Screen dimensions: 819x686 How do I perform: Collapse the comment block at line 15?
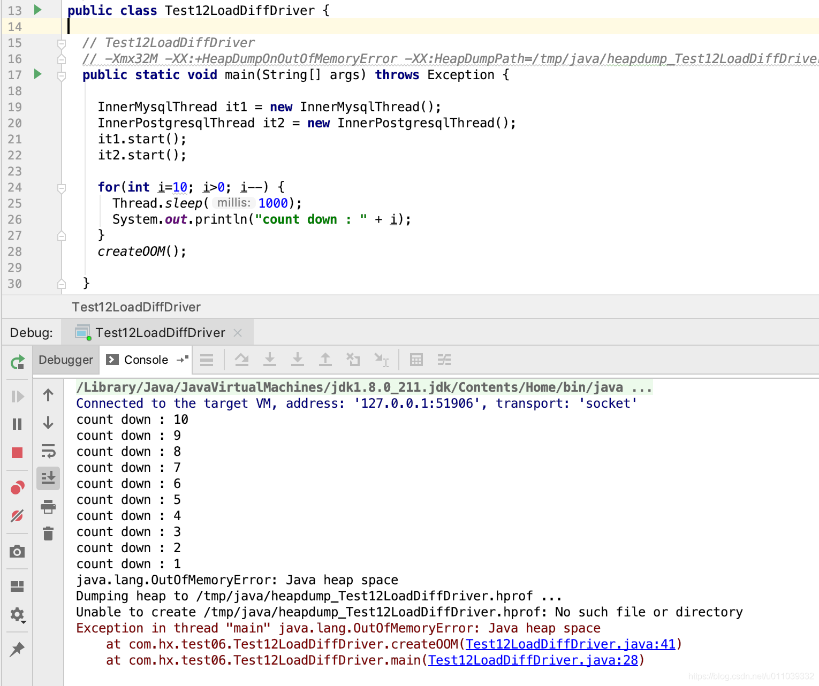62,43
